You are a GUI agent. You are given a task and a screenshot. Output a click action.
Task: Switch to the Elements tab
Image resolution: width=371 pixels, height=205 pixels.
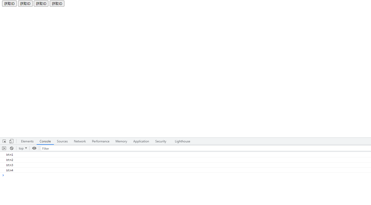27,141
